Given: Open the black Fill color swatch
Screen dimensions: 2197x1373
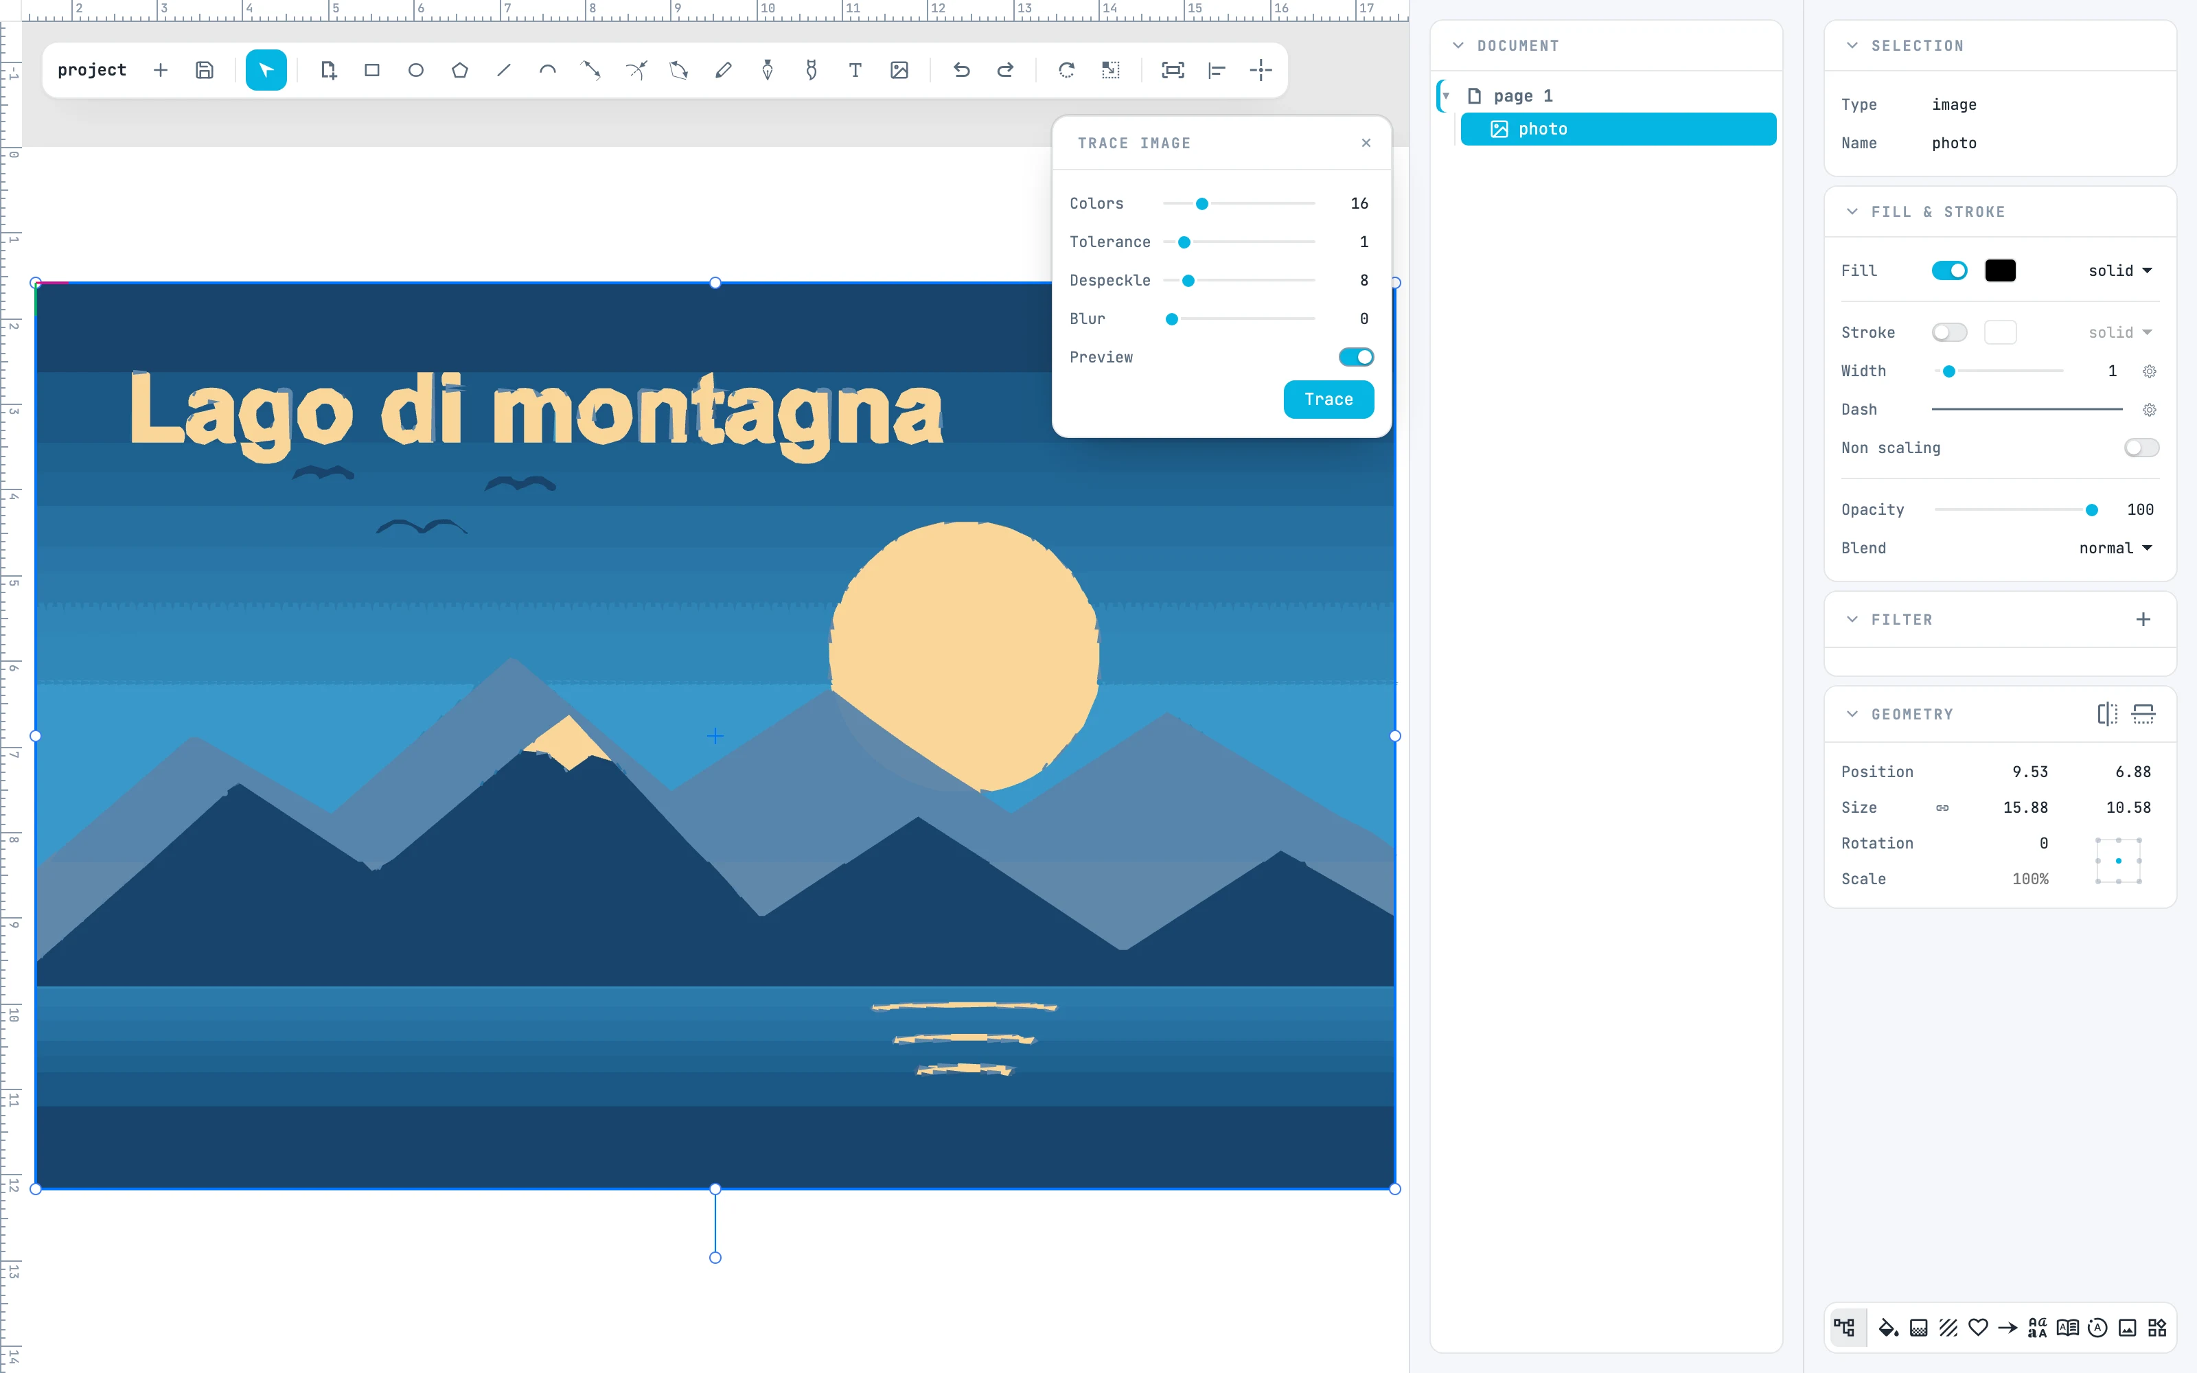Looking at the screenshot, I should click(2000, 270).
